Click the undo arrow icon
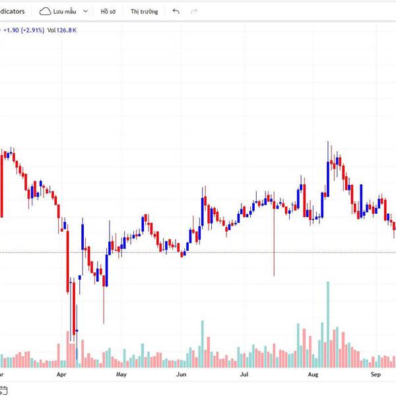The height and width of the screenshot is (396, 396). pyautogui.click(x=176, y=11)
